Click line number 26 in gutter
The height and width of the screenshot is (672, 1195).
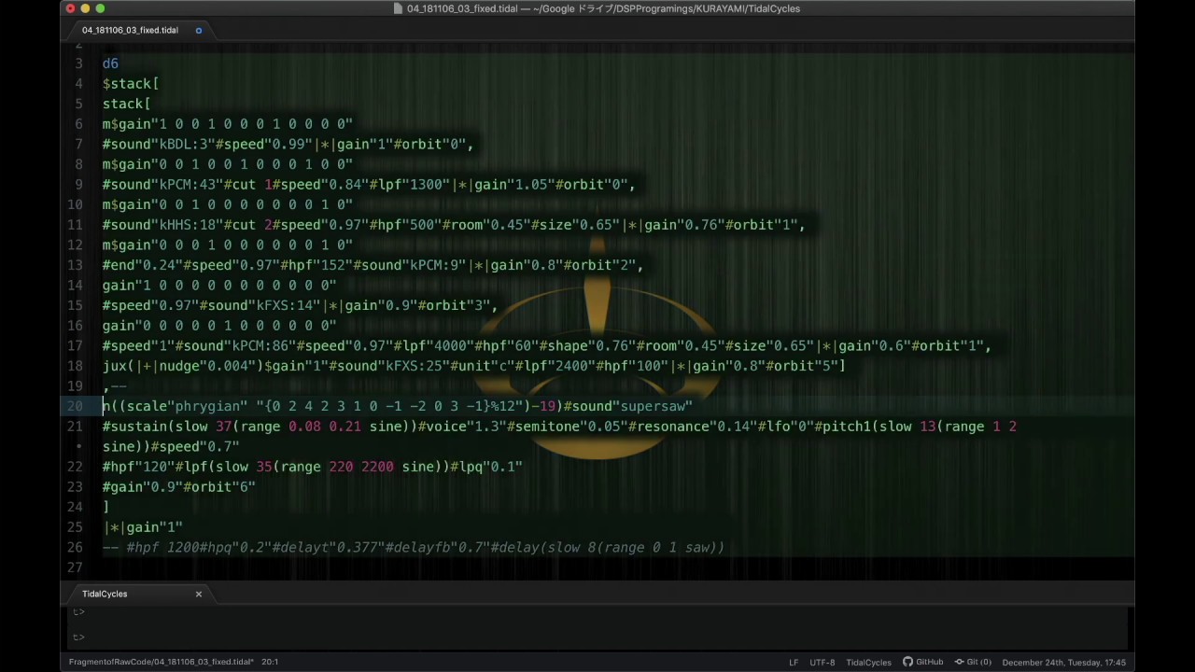[75, 547]
